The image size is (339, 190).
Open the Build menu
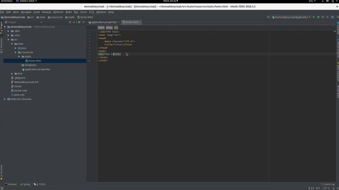click(68, 12)
